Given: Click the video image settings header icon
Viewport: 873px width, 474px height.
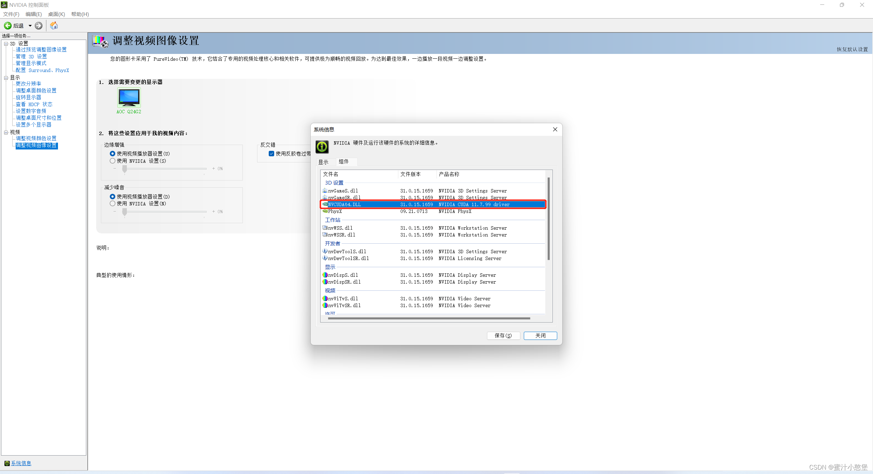Looking at the screenshot, I should (x=100, y=41).
